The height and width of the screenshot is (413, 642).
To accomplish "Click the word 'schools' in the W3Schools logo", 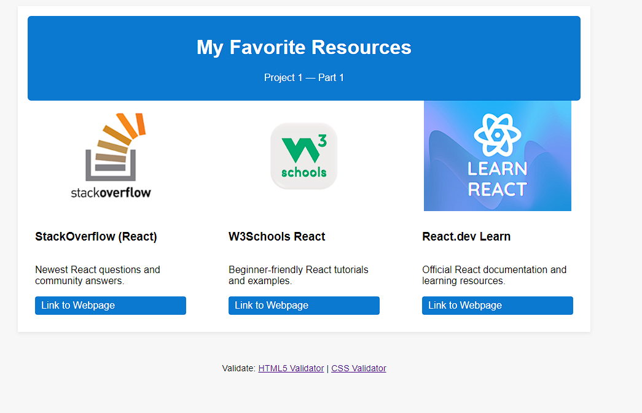I will [x=303, y=172].
